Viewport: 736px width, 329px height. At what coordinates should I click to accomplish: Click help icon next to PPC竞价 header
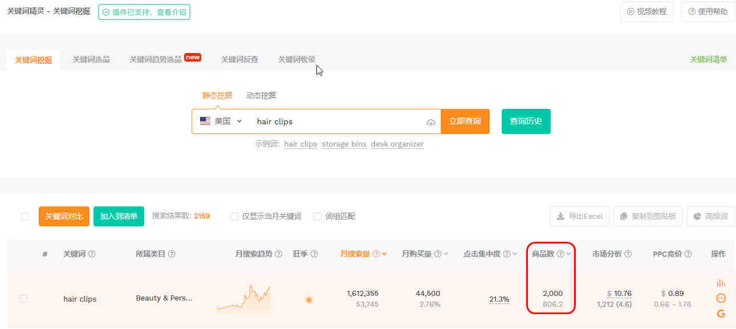[688, 254]
